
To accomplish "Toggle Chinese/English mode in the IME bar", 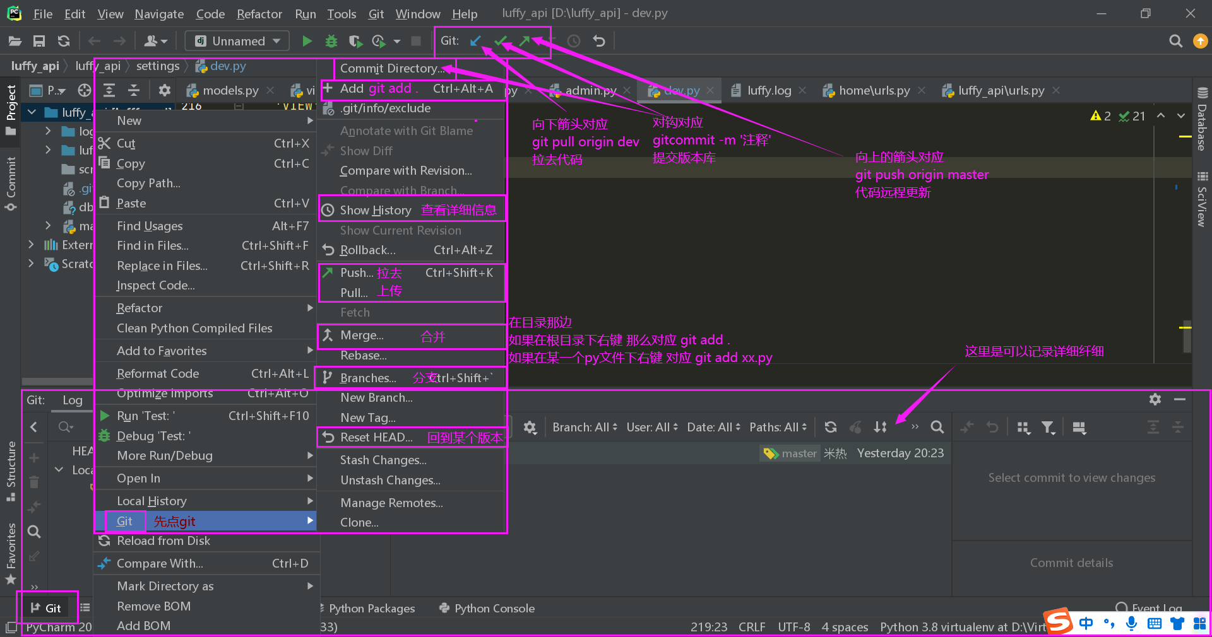I will tap(1086, 623).
